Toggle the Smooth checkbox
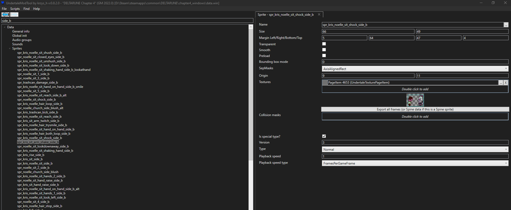This screenshot has height=210, width=511. (x=324, y=50)
